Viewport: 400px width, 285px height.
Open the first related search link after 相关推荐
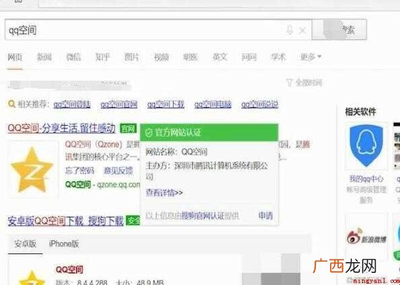[x=72, y=104]
